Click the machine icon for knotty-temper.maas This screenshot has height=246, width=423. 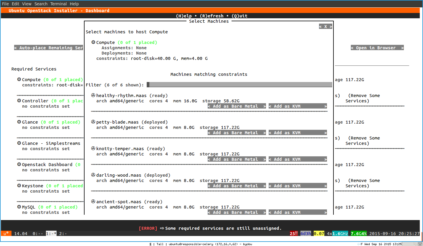coord(93,149)
